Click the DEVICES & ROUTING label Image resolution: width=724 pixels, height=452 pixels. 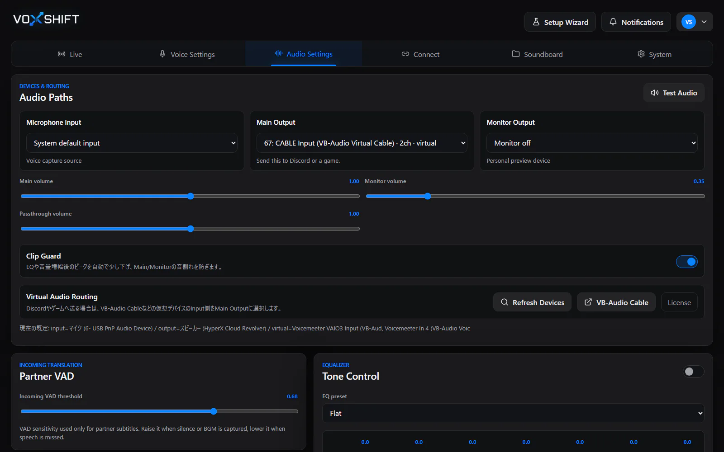[44, 86]
